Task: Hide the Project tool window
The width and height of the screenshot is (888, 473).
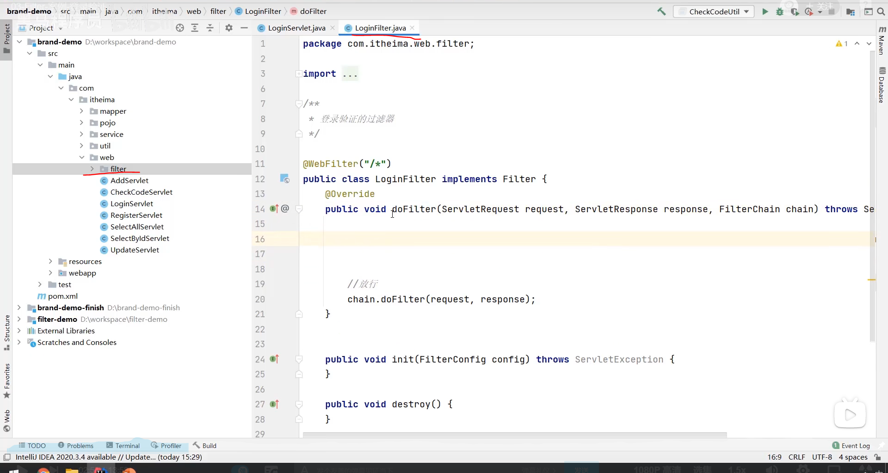Action: pos(244,28)
